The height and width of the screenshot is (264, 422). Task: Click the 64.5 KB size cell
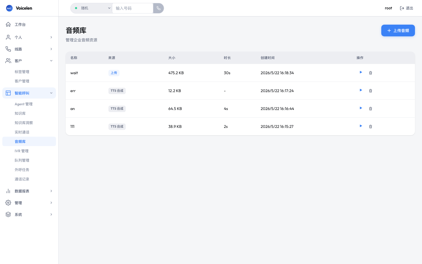pos(175,109)
